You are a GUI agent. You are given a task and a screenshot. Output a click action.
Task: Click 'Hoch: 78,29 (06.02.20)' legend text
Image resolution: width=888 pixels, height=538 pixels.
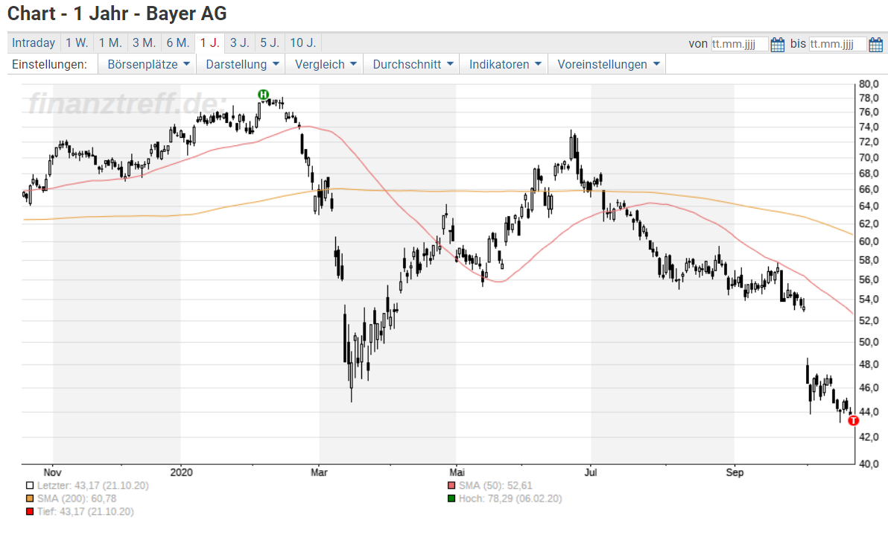tap(510, 499)
